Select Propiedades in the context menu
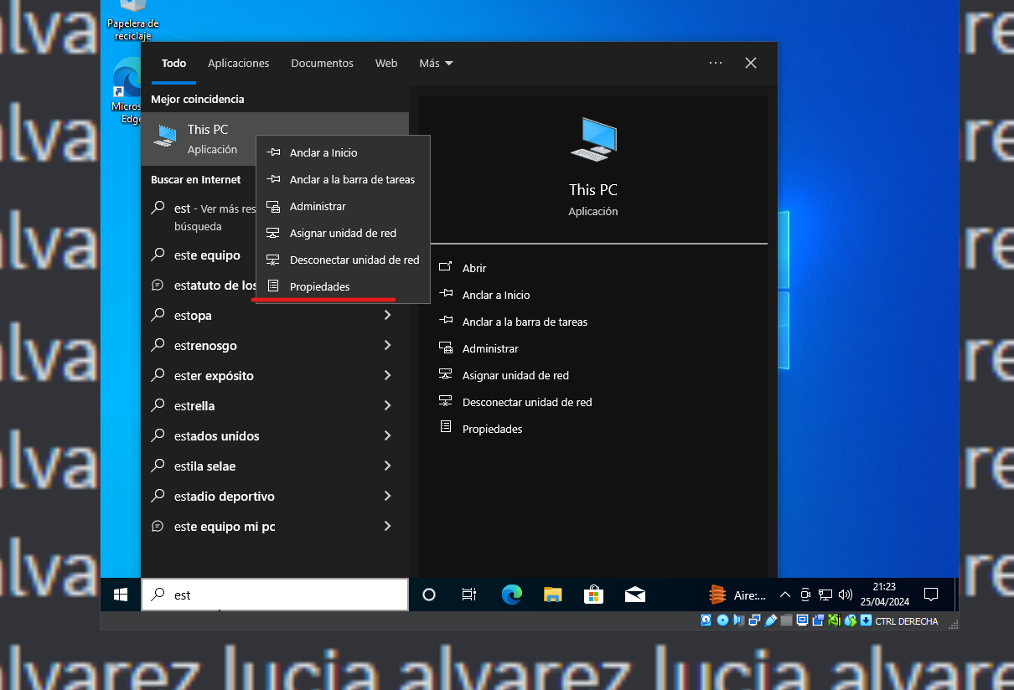Screen dimensions: 1014x690 [318, 286]
